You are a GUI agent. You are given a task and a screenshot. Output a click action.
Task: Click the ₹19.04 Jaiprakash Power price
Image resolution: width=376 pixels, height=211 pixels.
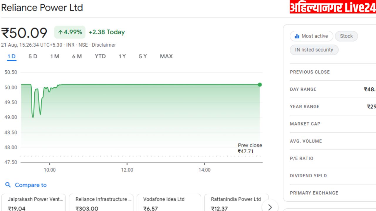click(x=17, y=208)
